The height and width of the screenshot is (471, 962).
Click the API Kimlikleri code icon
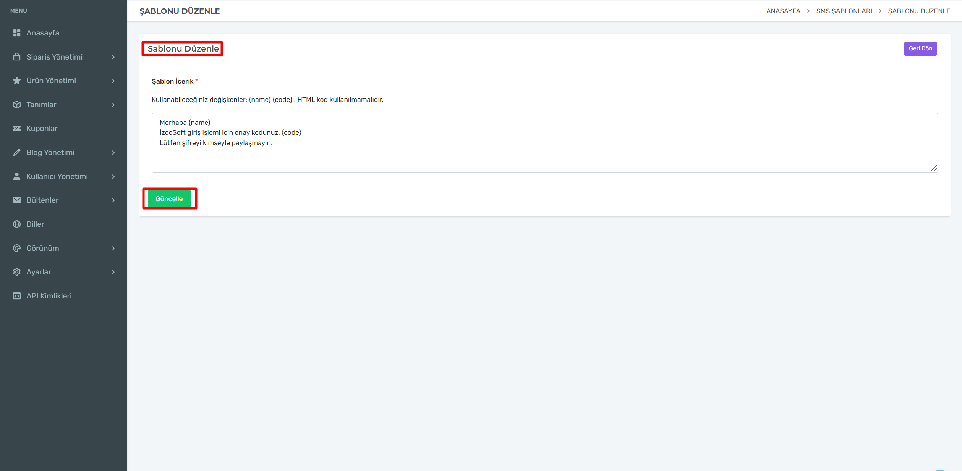[x=16, y=296]
